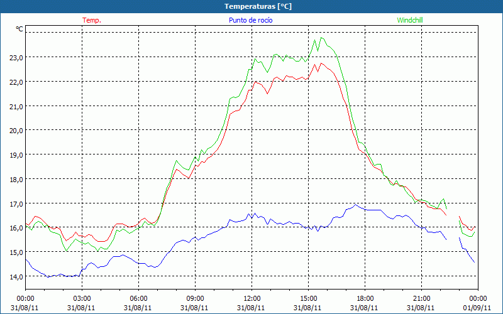Click the 03:00 time axis label
This screenshot has height=314, width=503.
[82, 299]
